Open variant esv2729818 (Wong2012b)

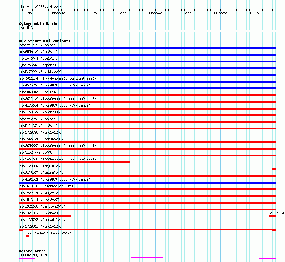[x=40, y=226]
